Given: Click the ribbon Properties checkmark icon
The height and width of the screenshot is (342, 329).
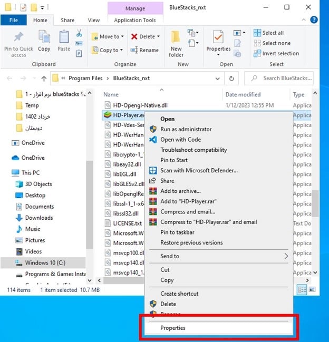Looking at the screenshot, I should [218, 37].
